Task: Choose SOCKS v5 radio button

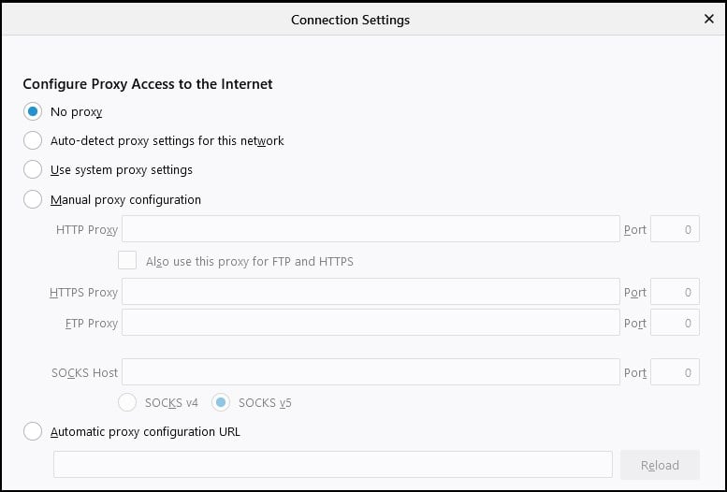Action: point(222,403)
